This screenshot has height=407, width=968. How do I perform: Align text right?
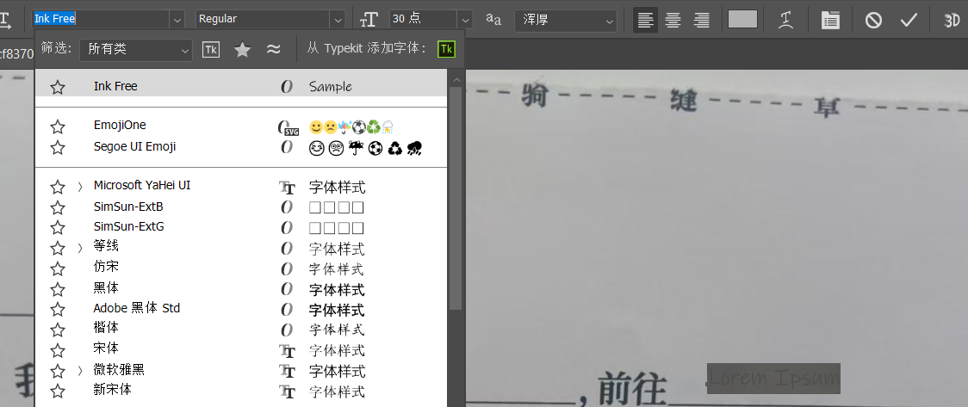coord(701,20)
